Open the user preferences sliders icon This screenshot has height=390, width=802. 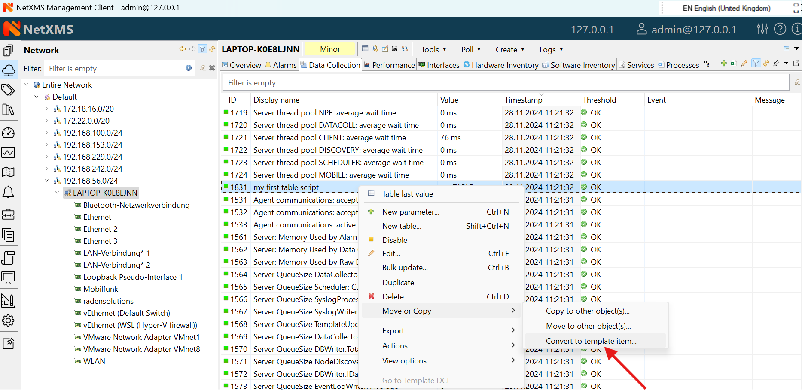(x=762, y=29)
